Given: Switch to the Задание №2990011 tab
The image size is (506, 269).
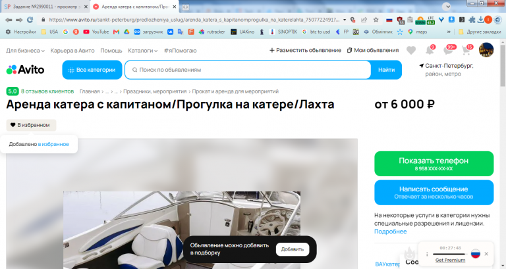Looking at the screenshot, I should coord(45,7).
